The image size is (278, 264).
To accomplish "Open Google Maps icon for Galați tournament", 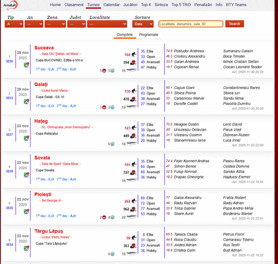I will [x=26, y=102].
